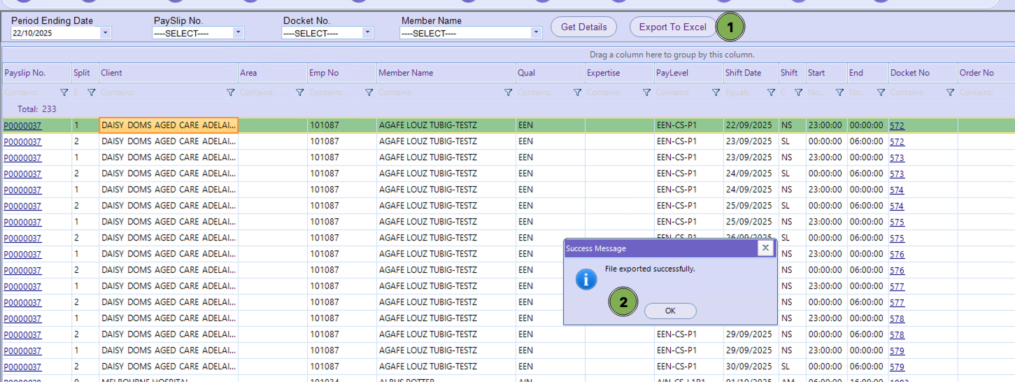1015x382 pixels.
Task: Open the Docket No column filter funnel
Action: tap(950, 92)
